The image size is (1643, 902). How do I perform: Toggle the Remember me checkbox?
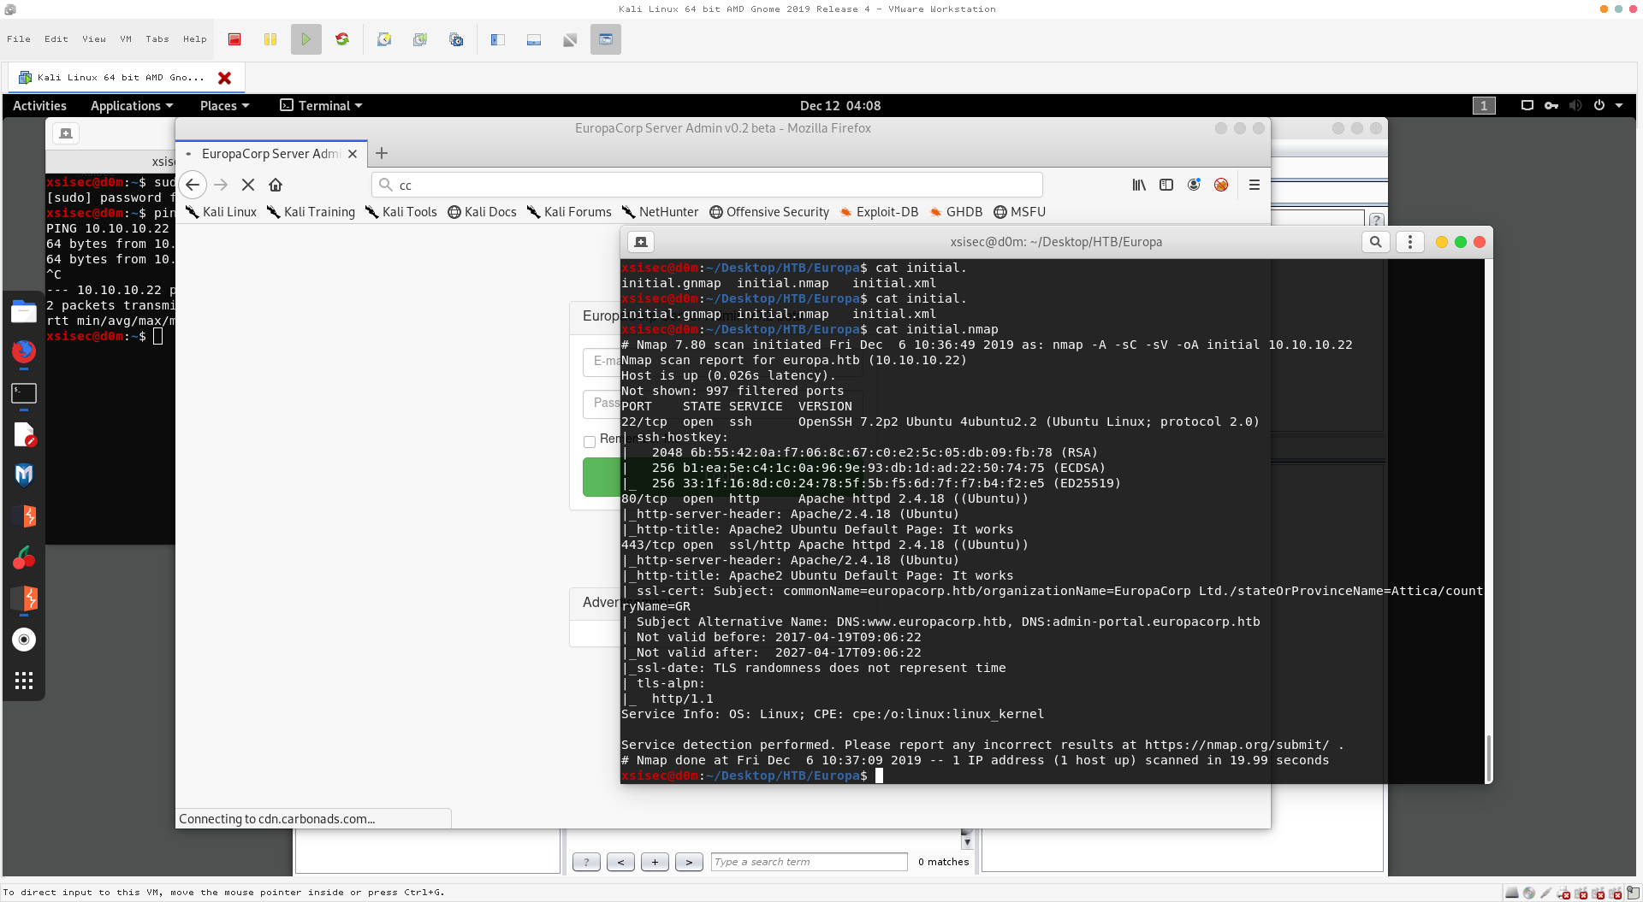coord(590,442)
